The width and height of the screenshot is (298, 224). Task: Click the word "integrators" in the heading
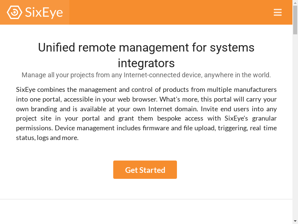[146, 63]
